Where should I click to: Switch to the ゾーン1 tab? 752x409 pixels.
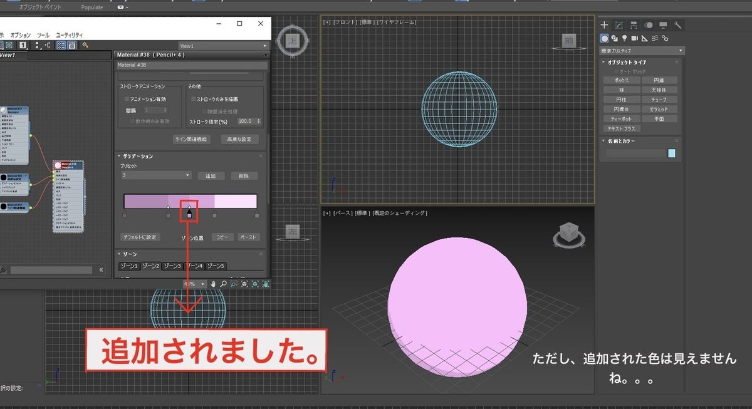click(129, 266)
